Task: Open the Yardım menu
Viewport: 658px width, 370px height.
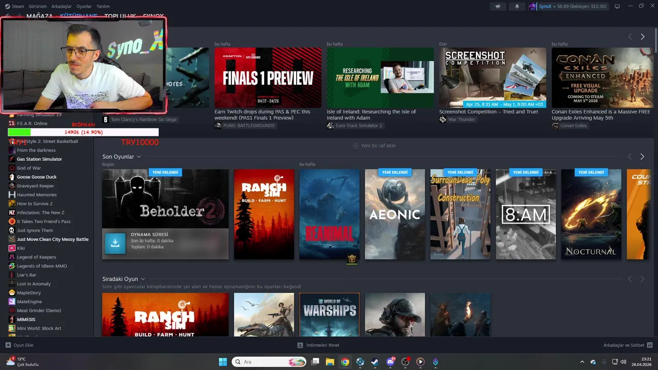Action: click(x=103, y=6)
